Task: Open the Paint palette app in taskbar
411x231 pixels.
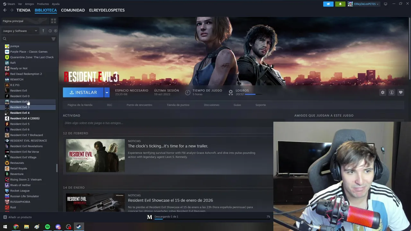Action: pos(37,227)
